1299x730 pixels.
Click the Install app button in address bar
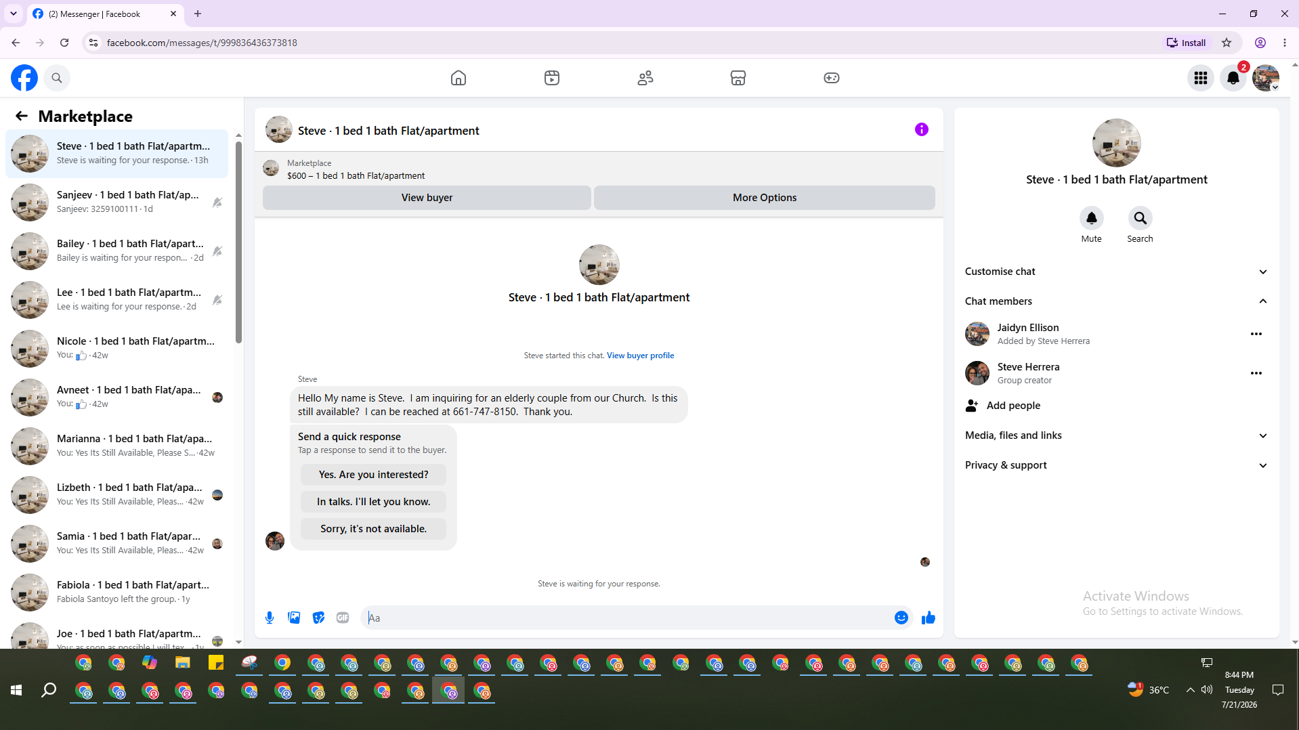1186,43
